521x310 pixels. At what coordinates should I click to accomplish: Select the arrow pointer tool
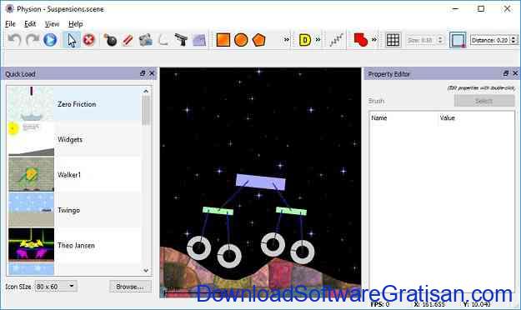click(x=72, y=40)
